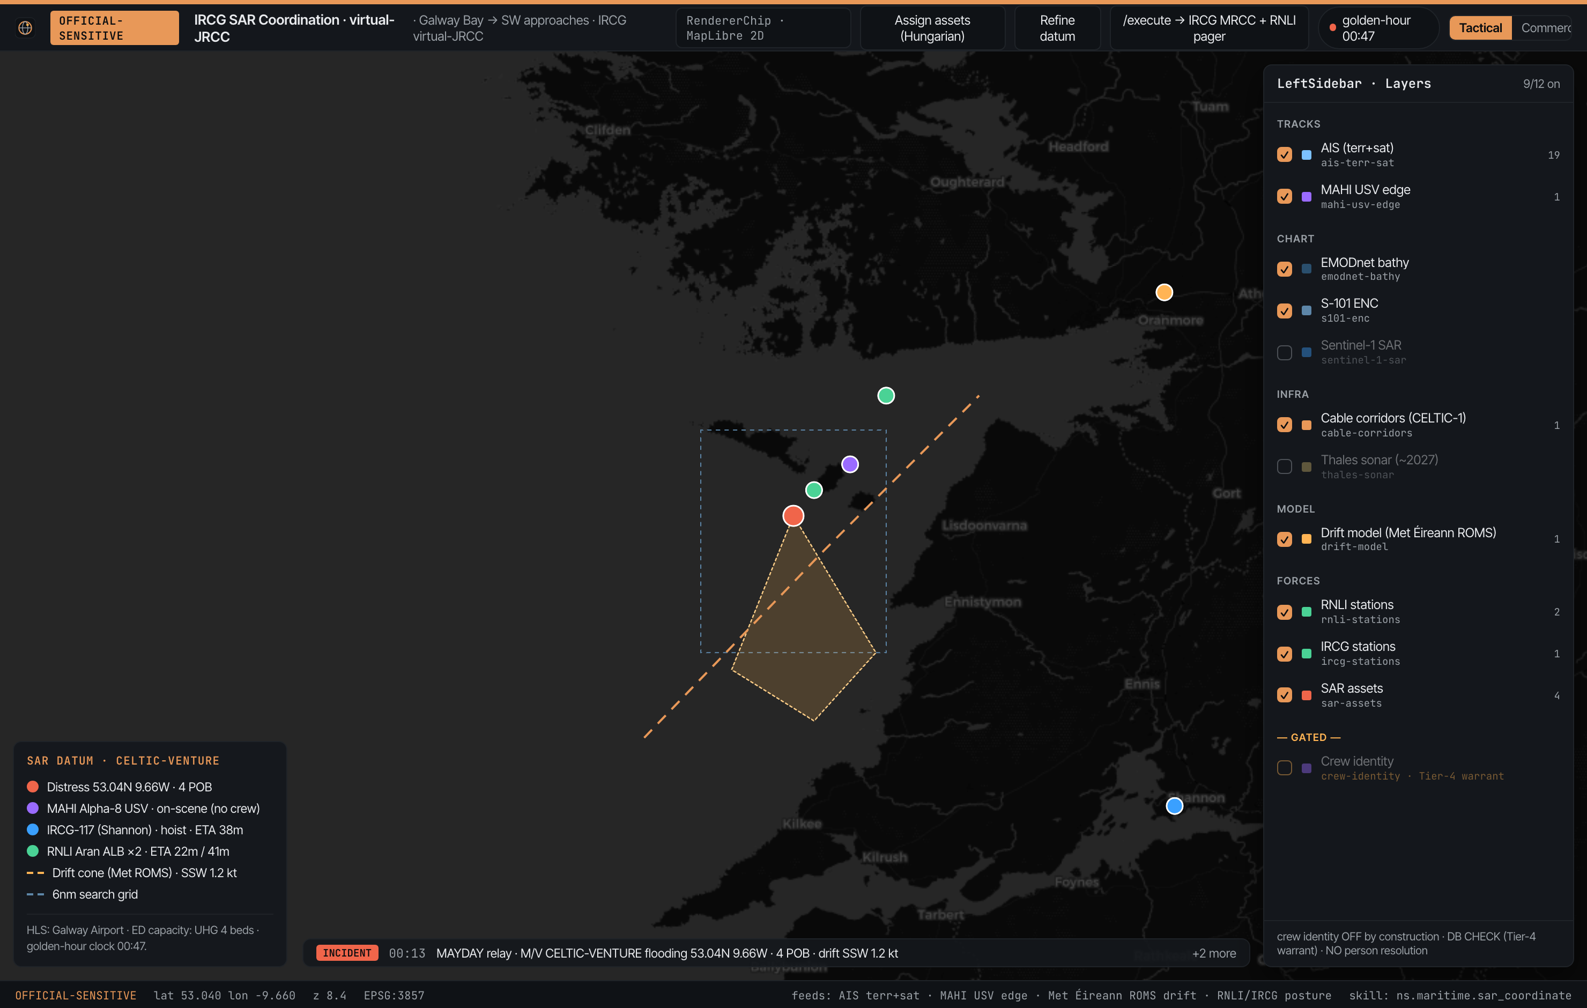
Task: Click the LeftSidebar Layers panel title
Action: pyautogui.click(x=1353, y=84)
